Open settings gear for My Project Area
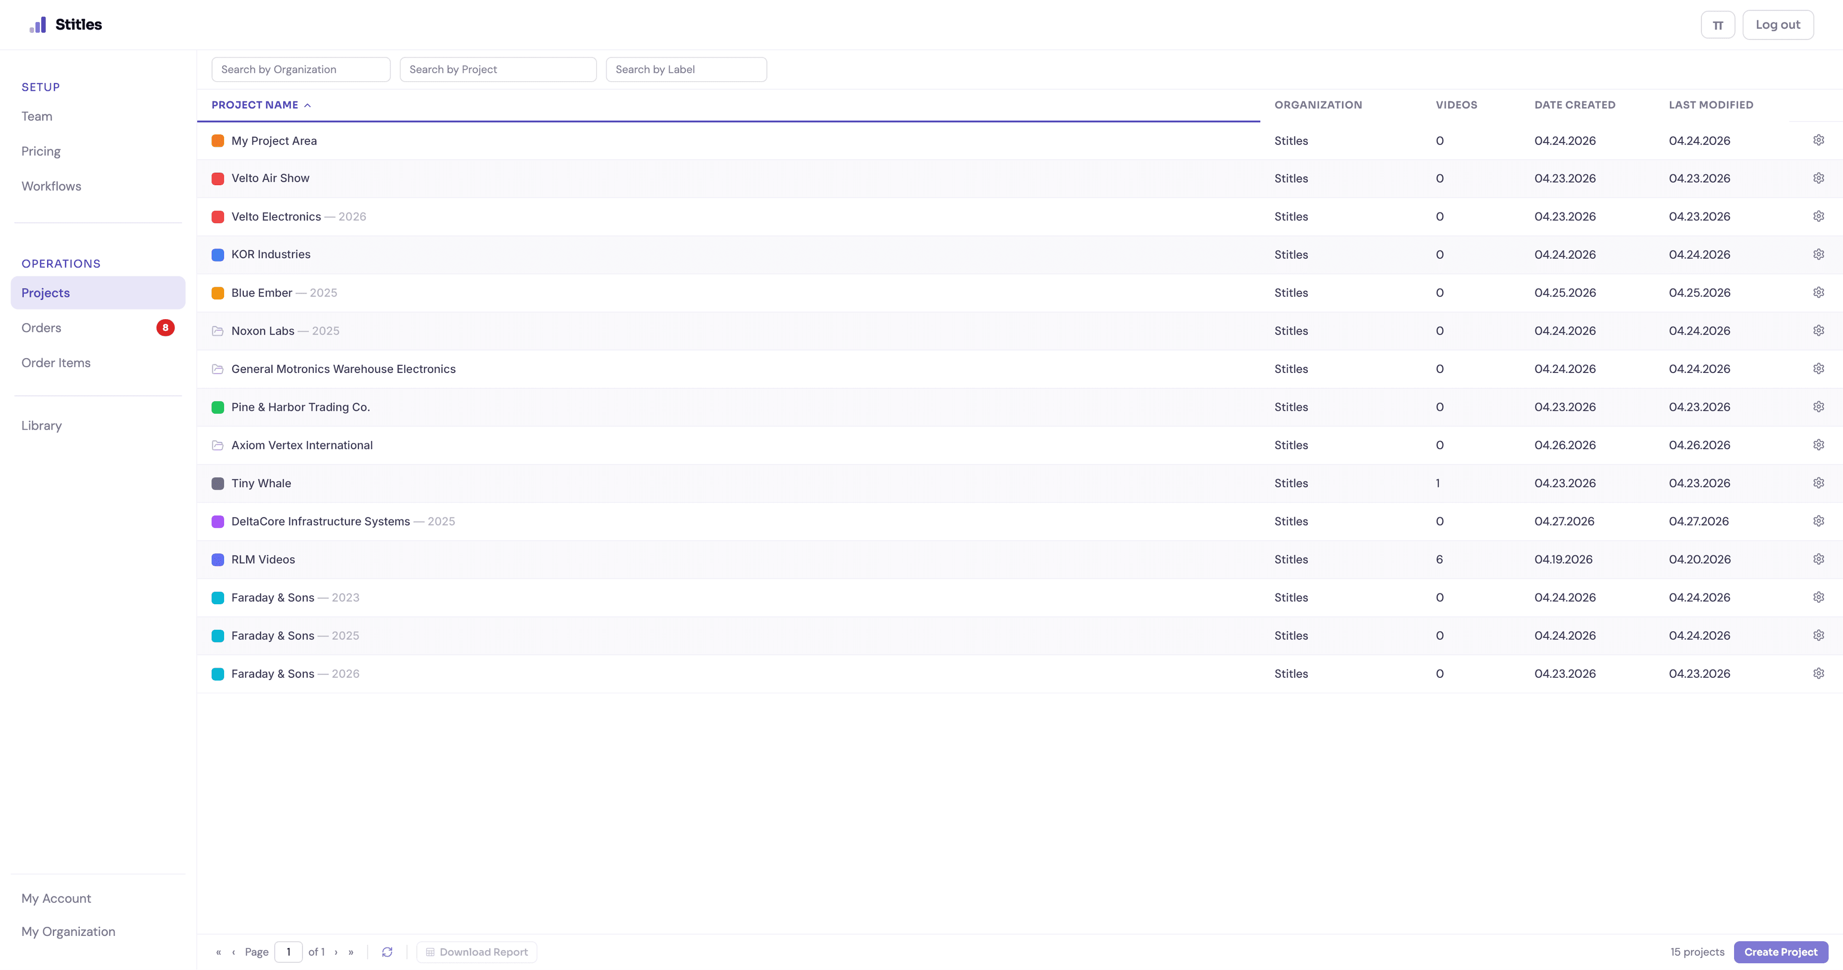1843x970 pixels. pyautogui.click(x=1818, y=140)
